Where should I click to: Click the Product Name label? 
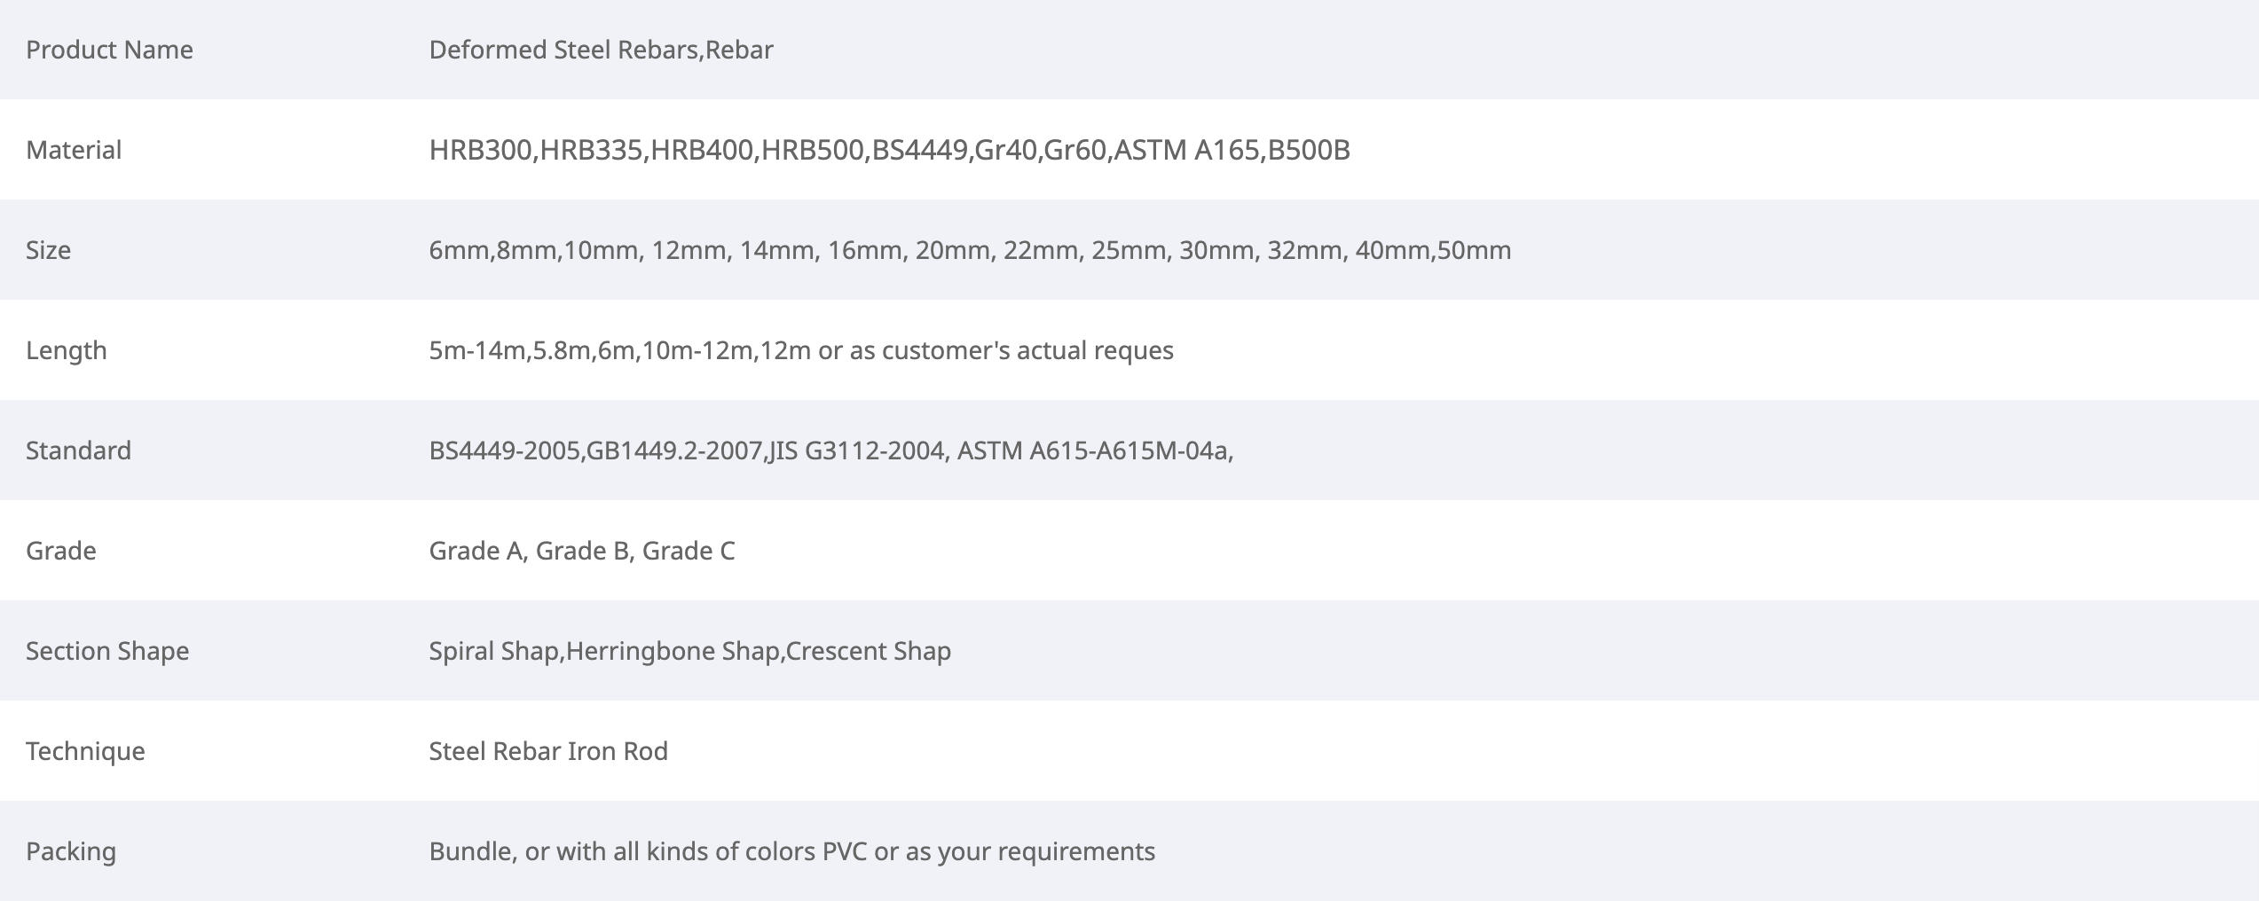click(x=109, y=50)
